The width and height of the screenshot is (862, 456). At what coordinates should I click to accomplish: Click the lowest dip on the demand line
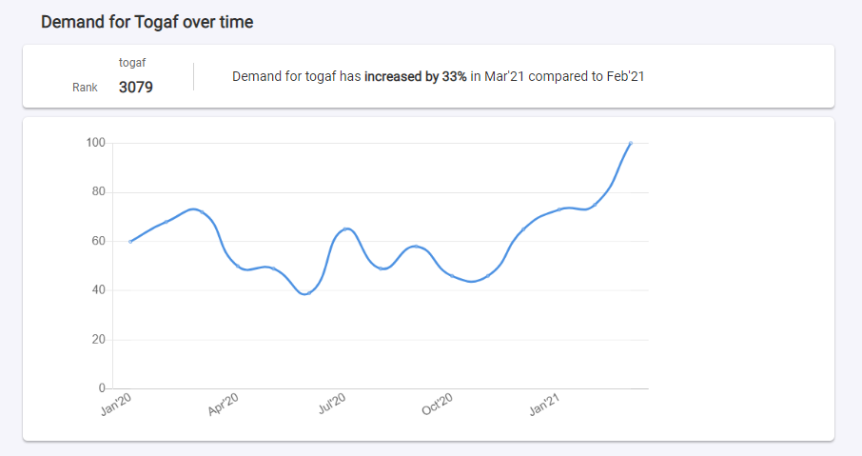(x=306, y=293)
